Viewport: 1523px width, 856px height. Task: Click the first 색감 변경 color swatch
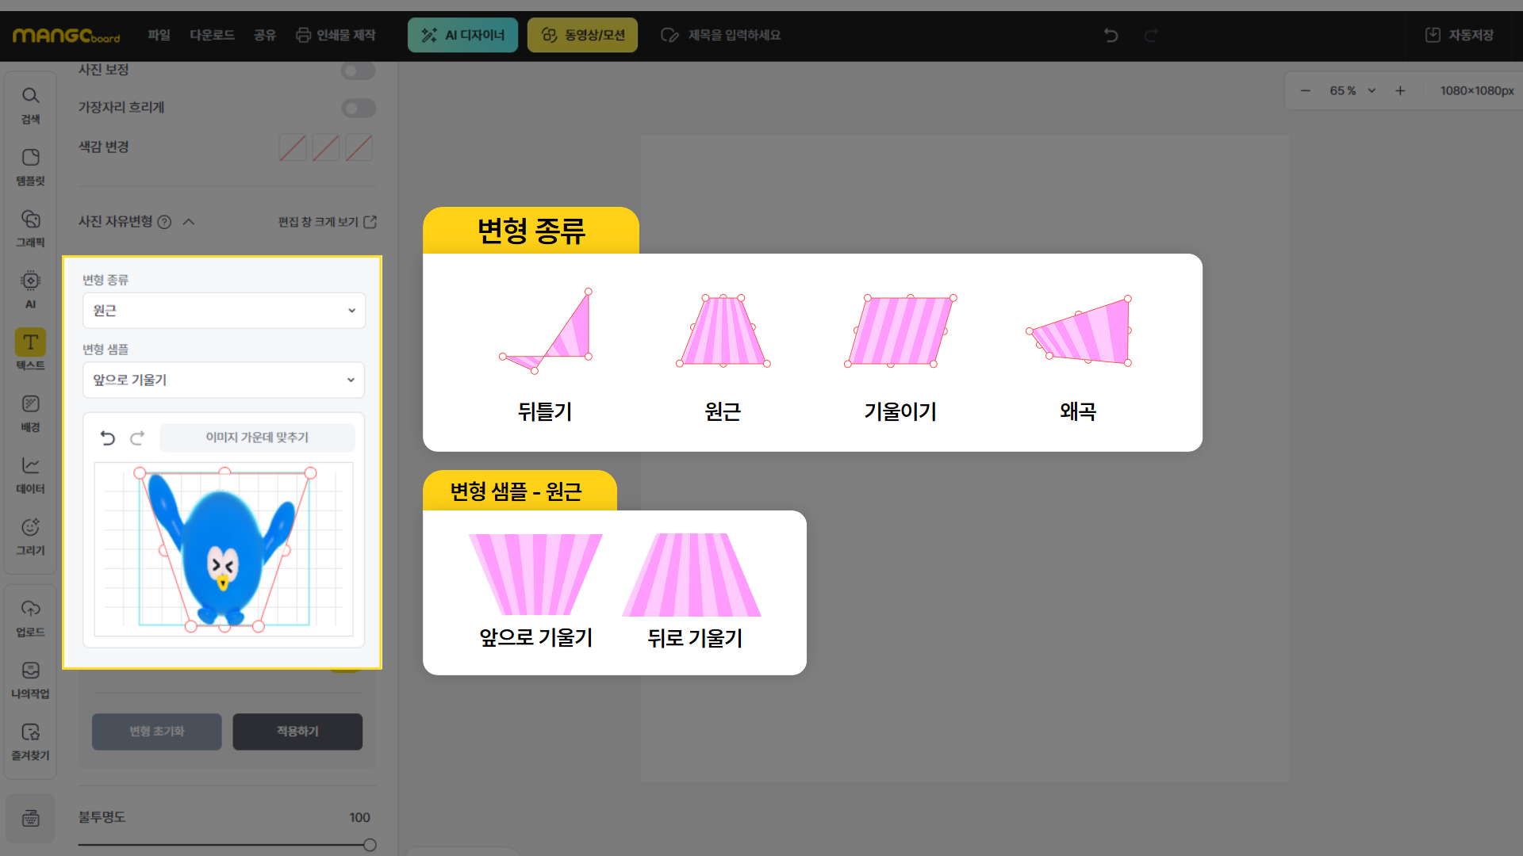click(293, 147)
